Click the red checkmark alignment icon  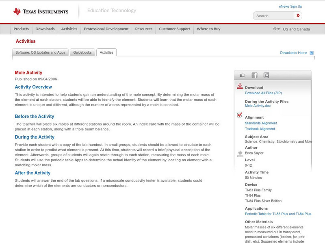click(239, 115)
